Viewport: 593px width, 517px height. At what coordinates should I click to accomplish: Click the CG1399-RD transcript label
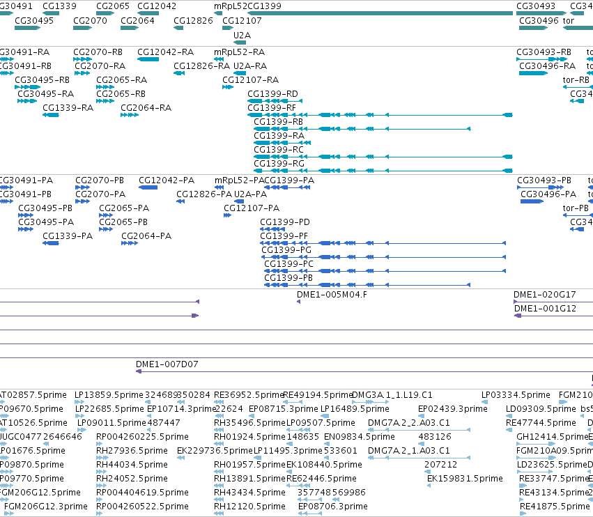pos(272,94)
